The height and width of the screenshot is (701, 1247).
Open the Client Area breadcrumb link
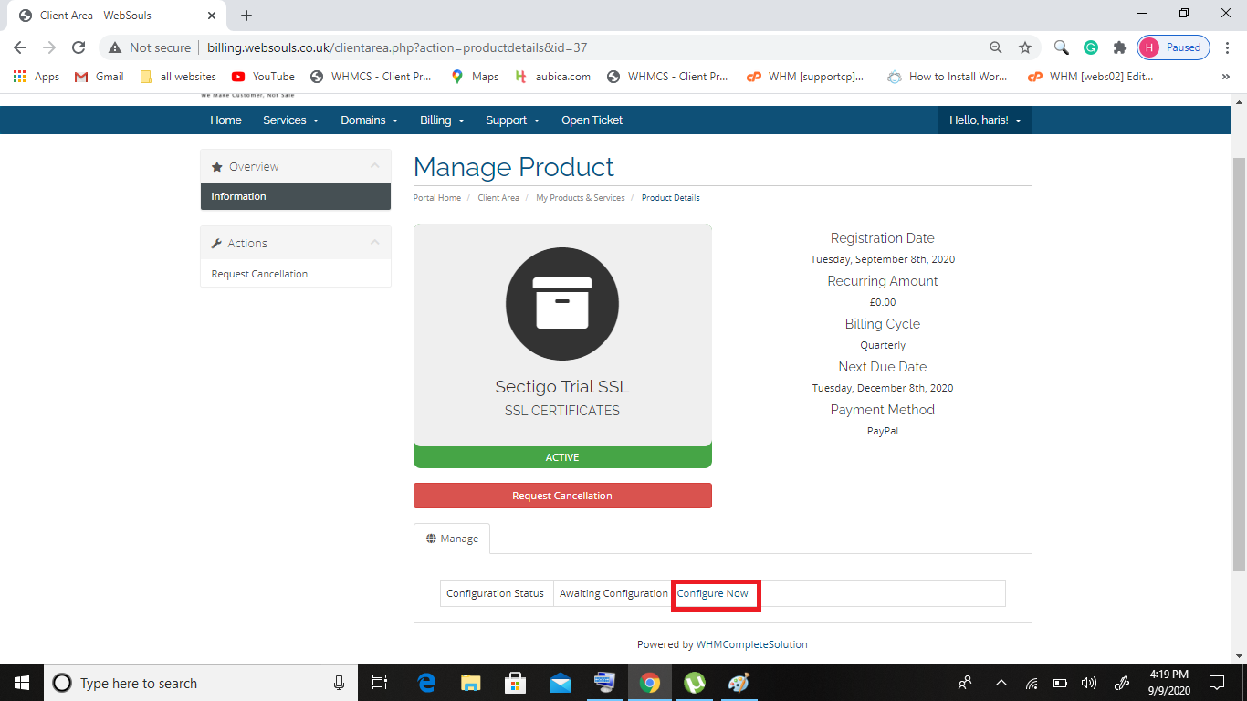[x=498, y=198]
